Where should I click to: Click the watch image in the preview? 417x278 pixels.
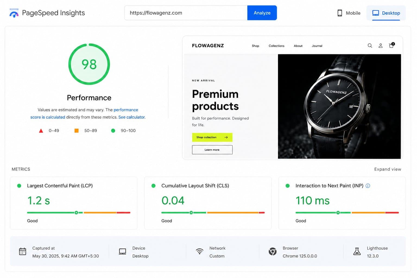click(x=339, y=106)
